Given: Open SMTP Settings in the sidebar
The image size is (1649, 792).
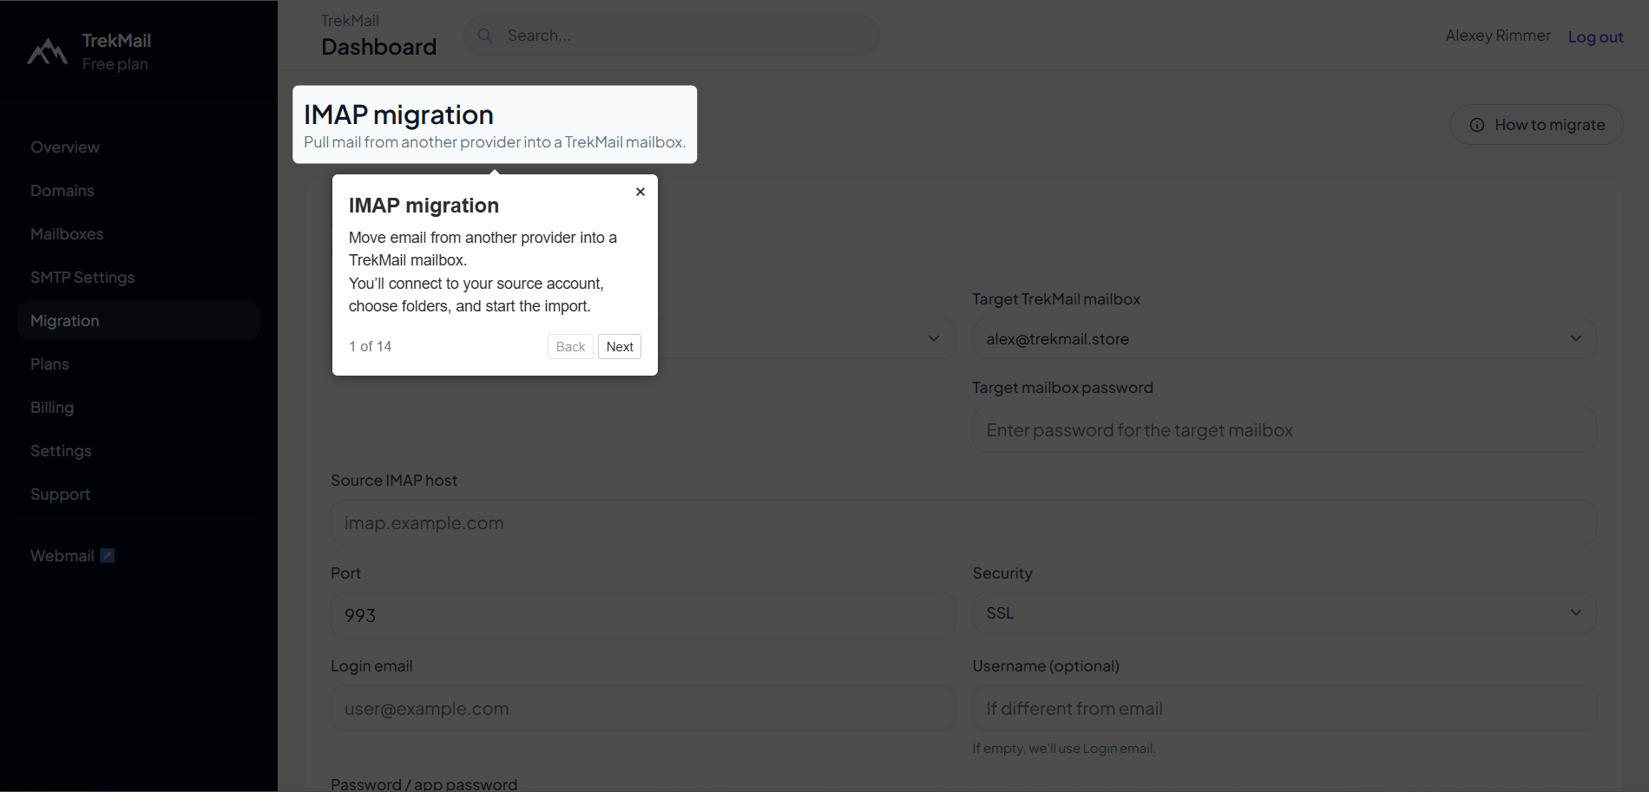Looking at the screenshot, I should [139, 278].
